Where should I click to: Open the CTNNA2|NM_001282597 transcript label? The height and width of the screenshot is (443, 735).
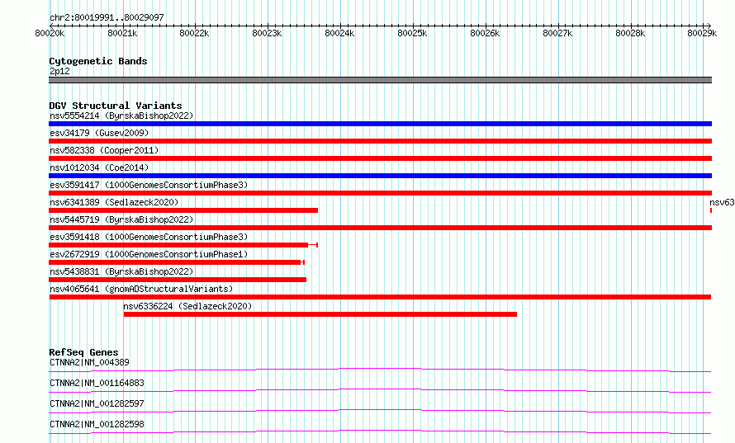click(97, 403)
